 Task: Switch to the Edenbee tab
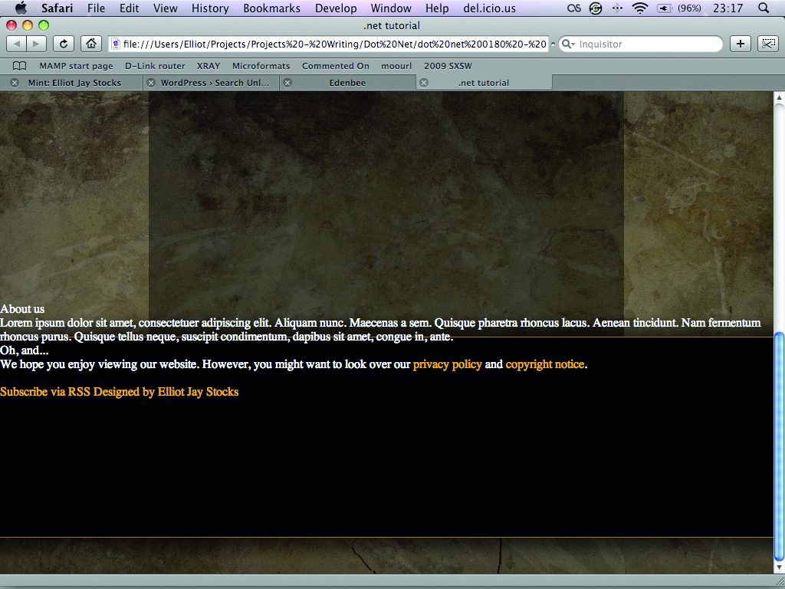pyautogui.click(x=347, y=83)
